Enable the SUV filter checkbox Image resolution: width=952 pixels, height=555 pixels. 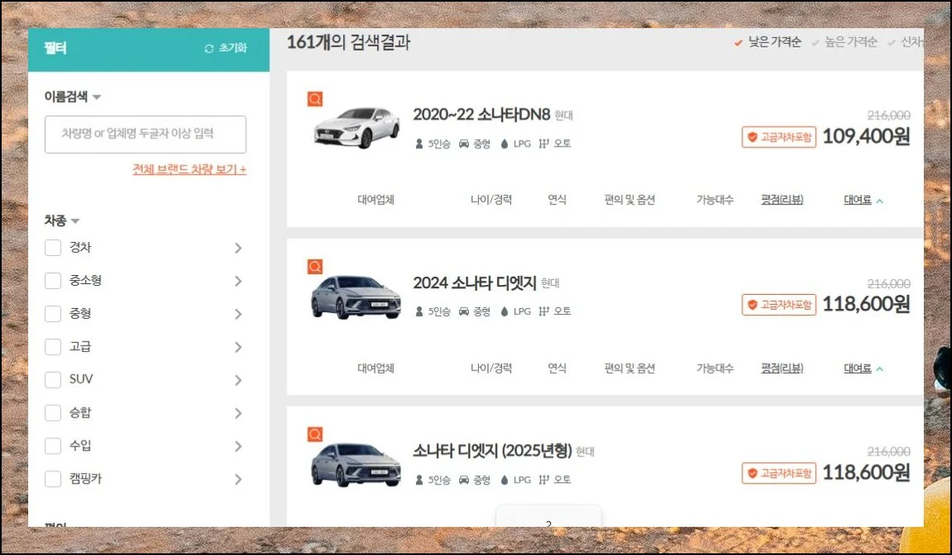coord(53,380)
